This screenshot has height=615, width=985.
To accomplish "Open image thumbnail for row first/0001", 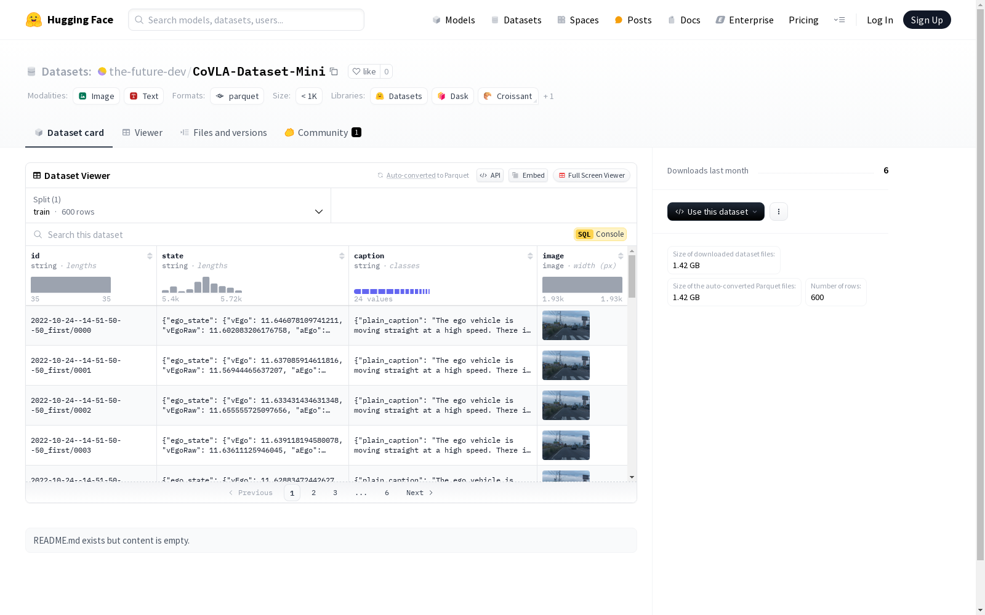I will point(566,365).
